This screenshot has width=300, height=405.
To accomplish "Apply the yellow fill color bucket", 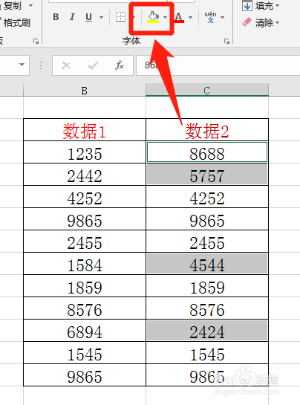I will (x=153, y=17).
